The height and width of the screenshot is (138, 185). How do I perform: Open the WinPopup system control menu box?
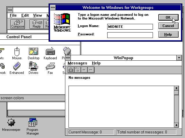pyautogui.click(x=68, y=58)
